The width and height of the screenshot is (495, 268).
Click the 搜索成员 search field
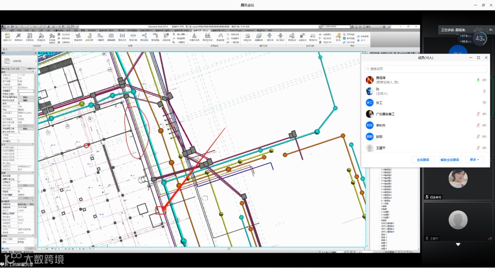click(x=425, y=69)
